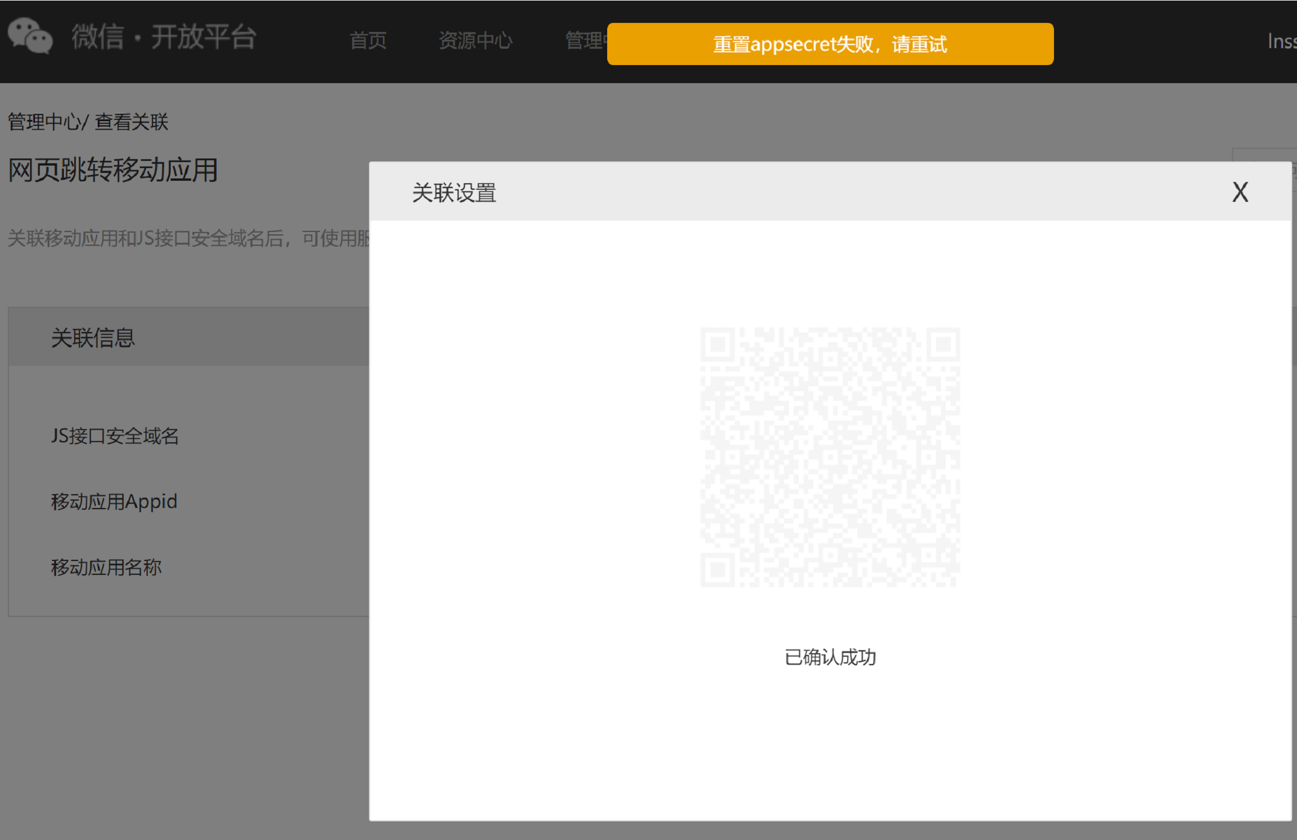1297x840 pixels.
Task: Click the QR code image
Action: tap(830, 457)
